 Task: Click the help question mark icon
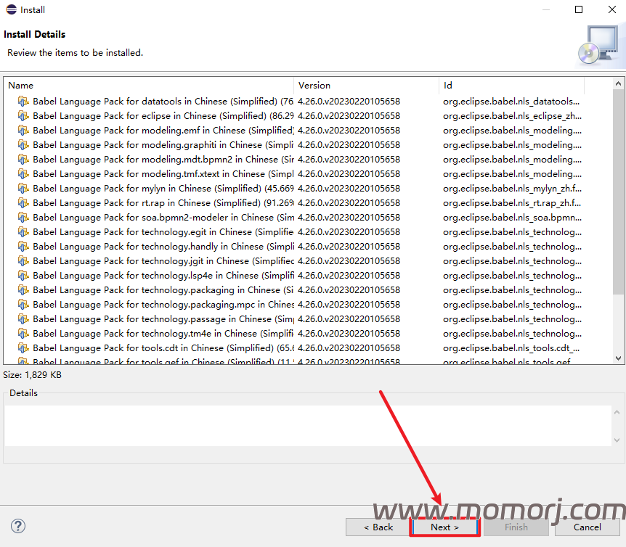(18, 527)
